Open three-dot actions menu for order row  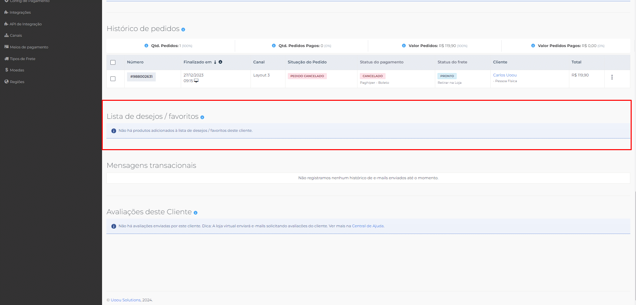click(x=612, y=77)
